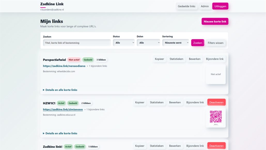Click the Gedeeld badge on HZW1C1
The image size is (266, 150).
73,103
